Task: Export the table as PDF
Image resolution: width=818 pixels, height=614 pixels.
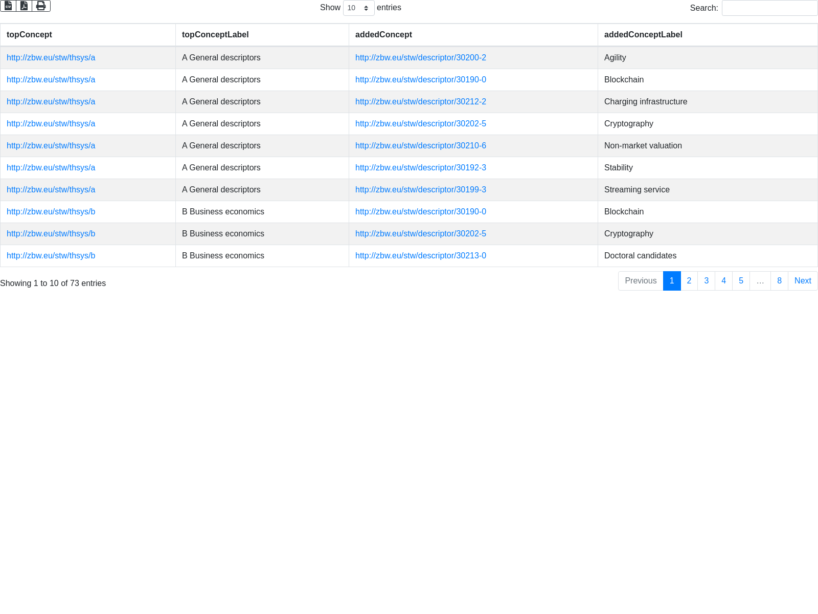Action: [24, 6]
